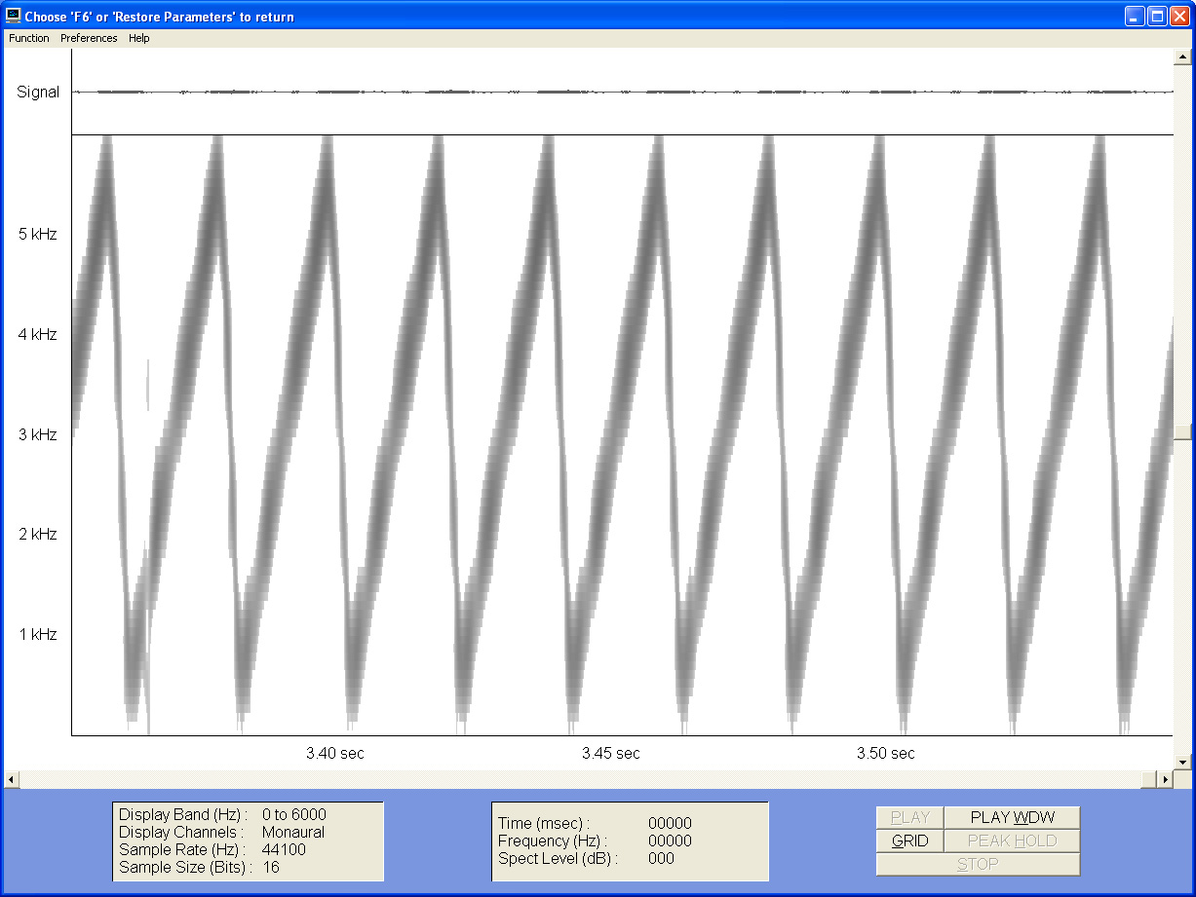Toggle the GRID button

(909, 841)
